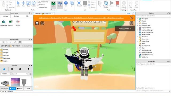Open the in-game chat icon
This screenshot has height=96, width=171.
[x=42, y=23]
